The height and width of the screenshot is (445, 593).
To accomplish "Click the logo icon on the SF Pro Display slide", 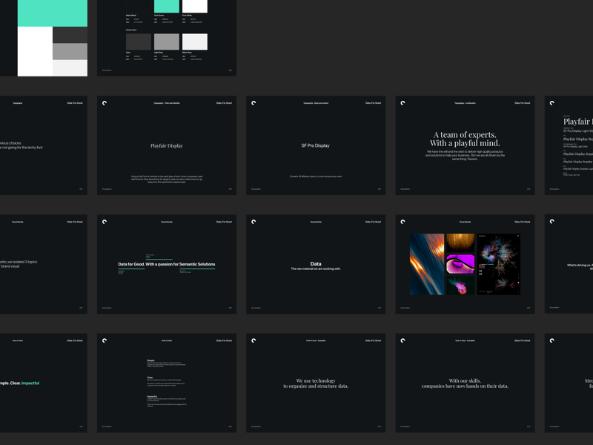I will tap(254, 103).
